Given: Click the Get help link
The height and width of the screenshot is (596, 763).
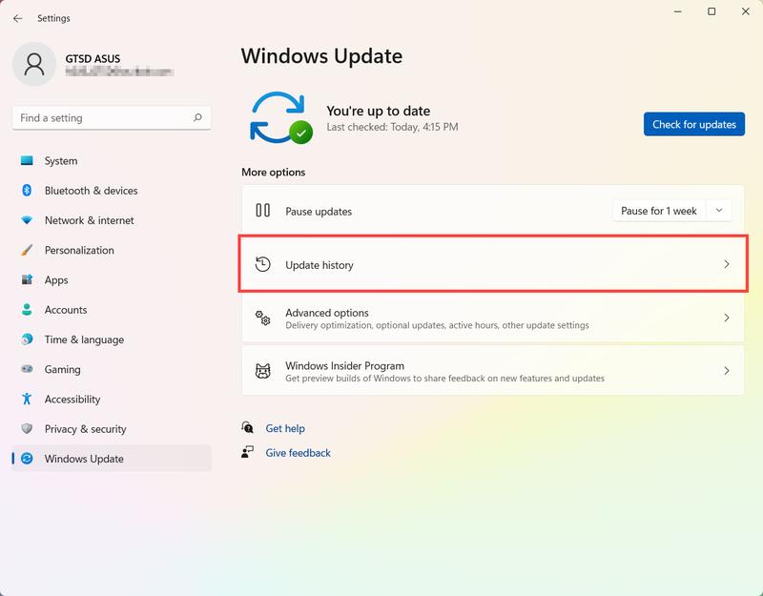Looking at the screenshot, I should click(285, 428).
